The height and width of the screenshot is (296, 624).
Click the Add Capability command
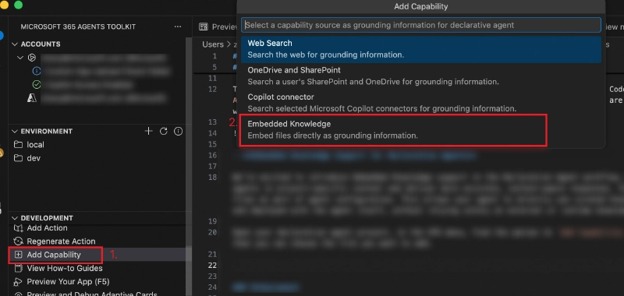[54, 255]
